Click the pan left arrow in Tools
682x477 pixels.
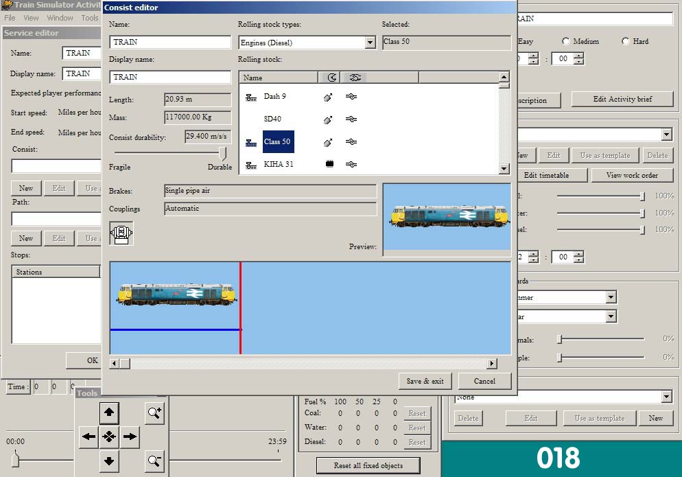(89, 437)
